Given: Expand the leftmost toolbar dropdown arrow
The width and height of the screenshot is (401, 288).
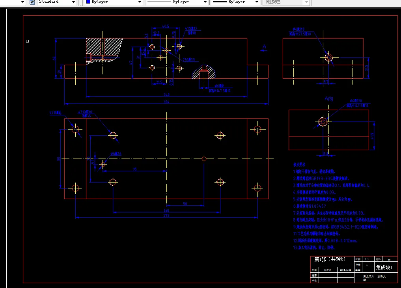Looking at the screenshot, I should tap(22, 2).
